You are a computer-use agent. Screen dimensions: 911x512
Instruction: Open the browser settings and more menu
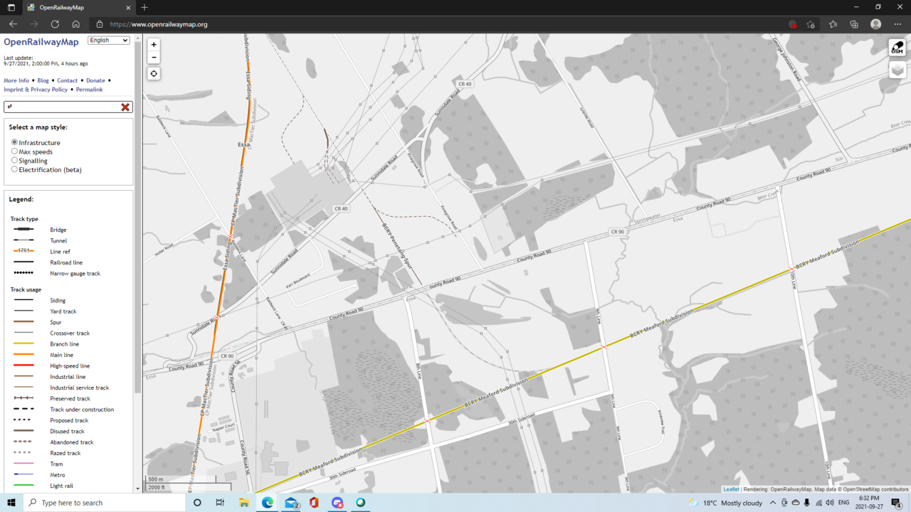pos(897,24)
